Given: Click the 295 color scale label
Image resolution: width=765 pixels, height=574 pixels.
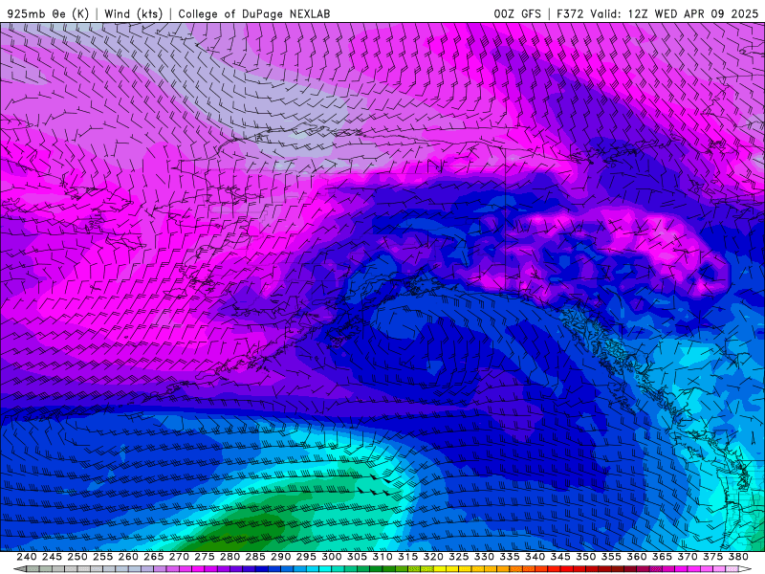Looking at the screenshot, I should pyautogui.click(x=306, y=557).
